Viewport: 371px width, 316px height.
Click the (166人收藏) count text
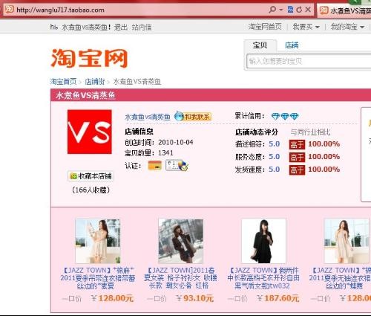coord(91,190)
